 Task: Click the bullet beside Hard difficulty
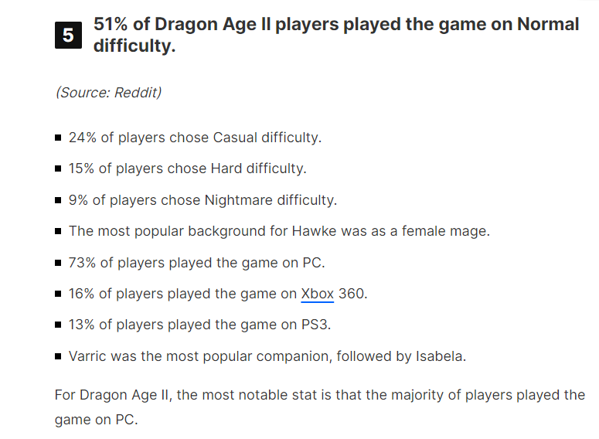59,169
